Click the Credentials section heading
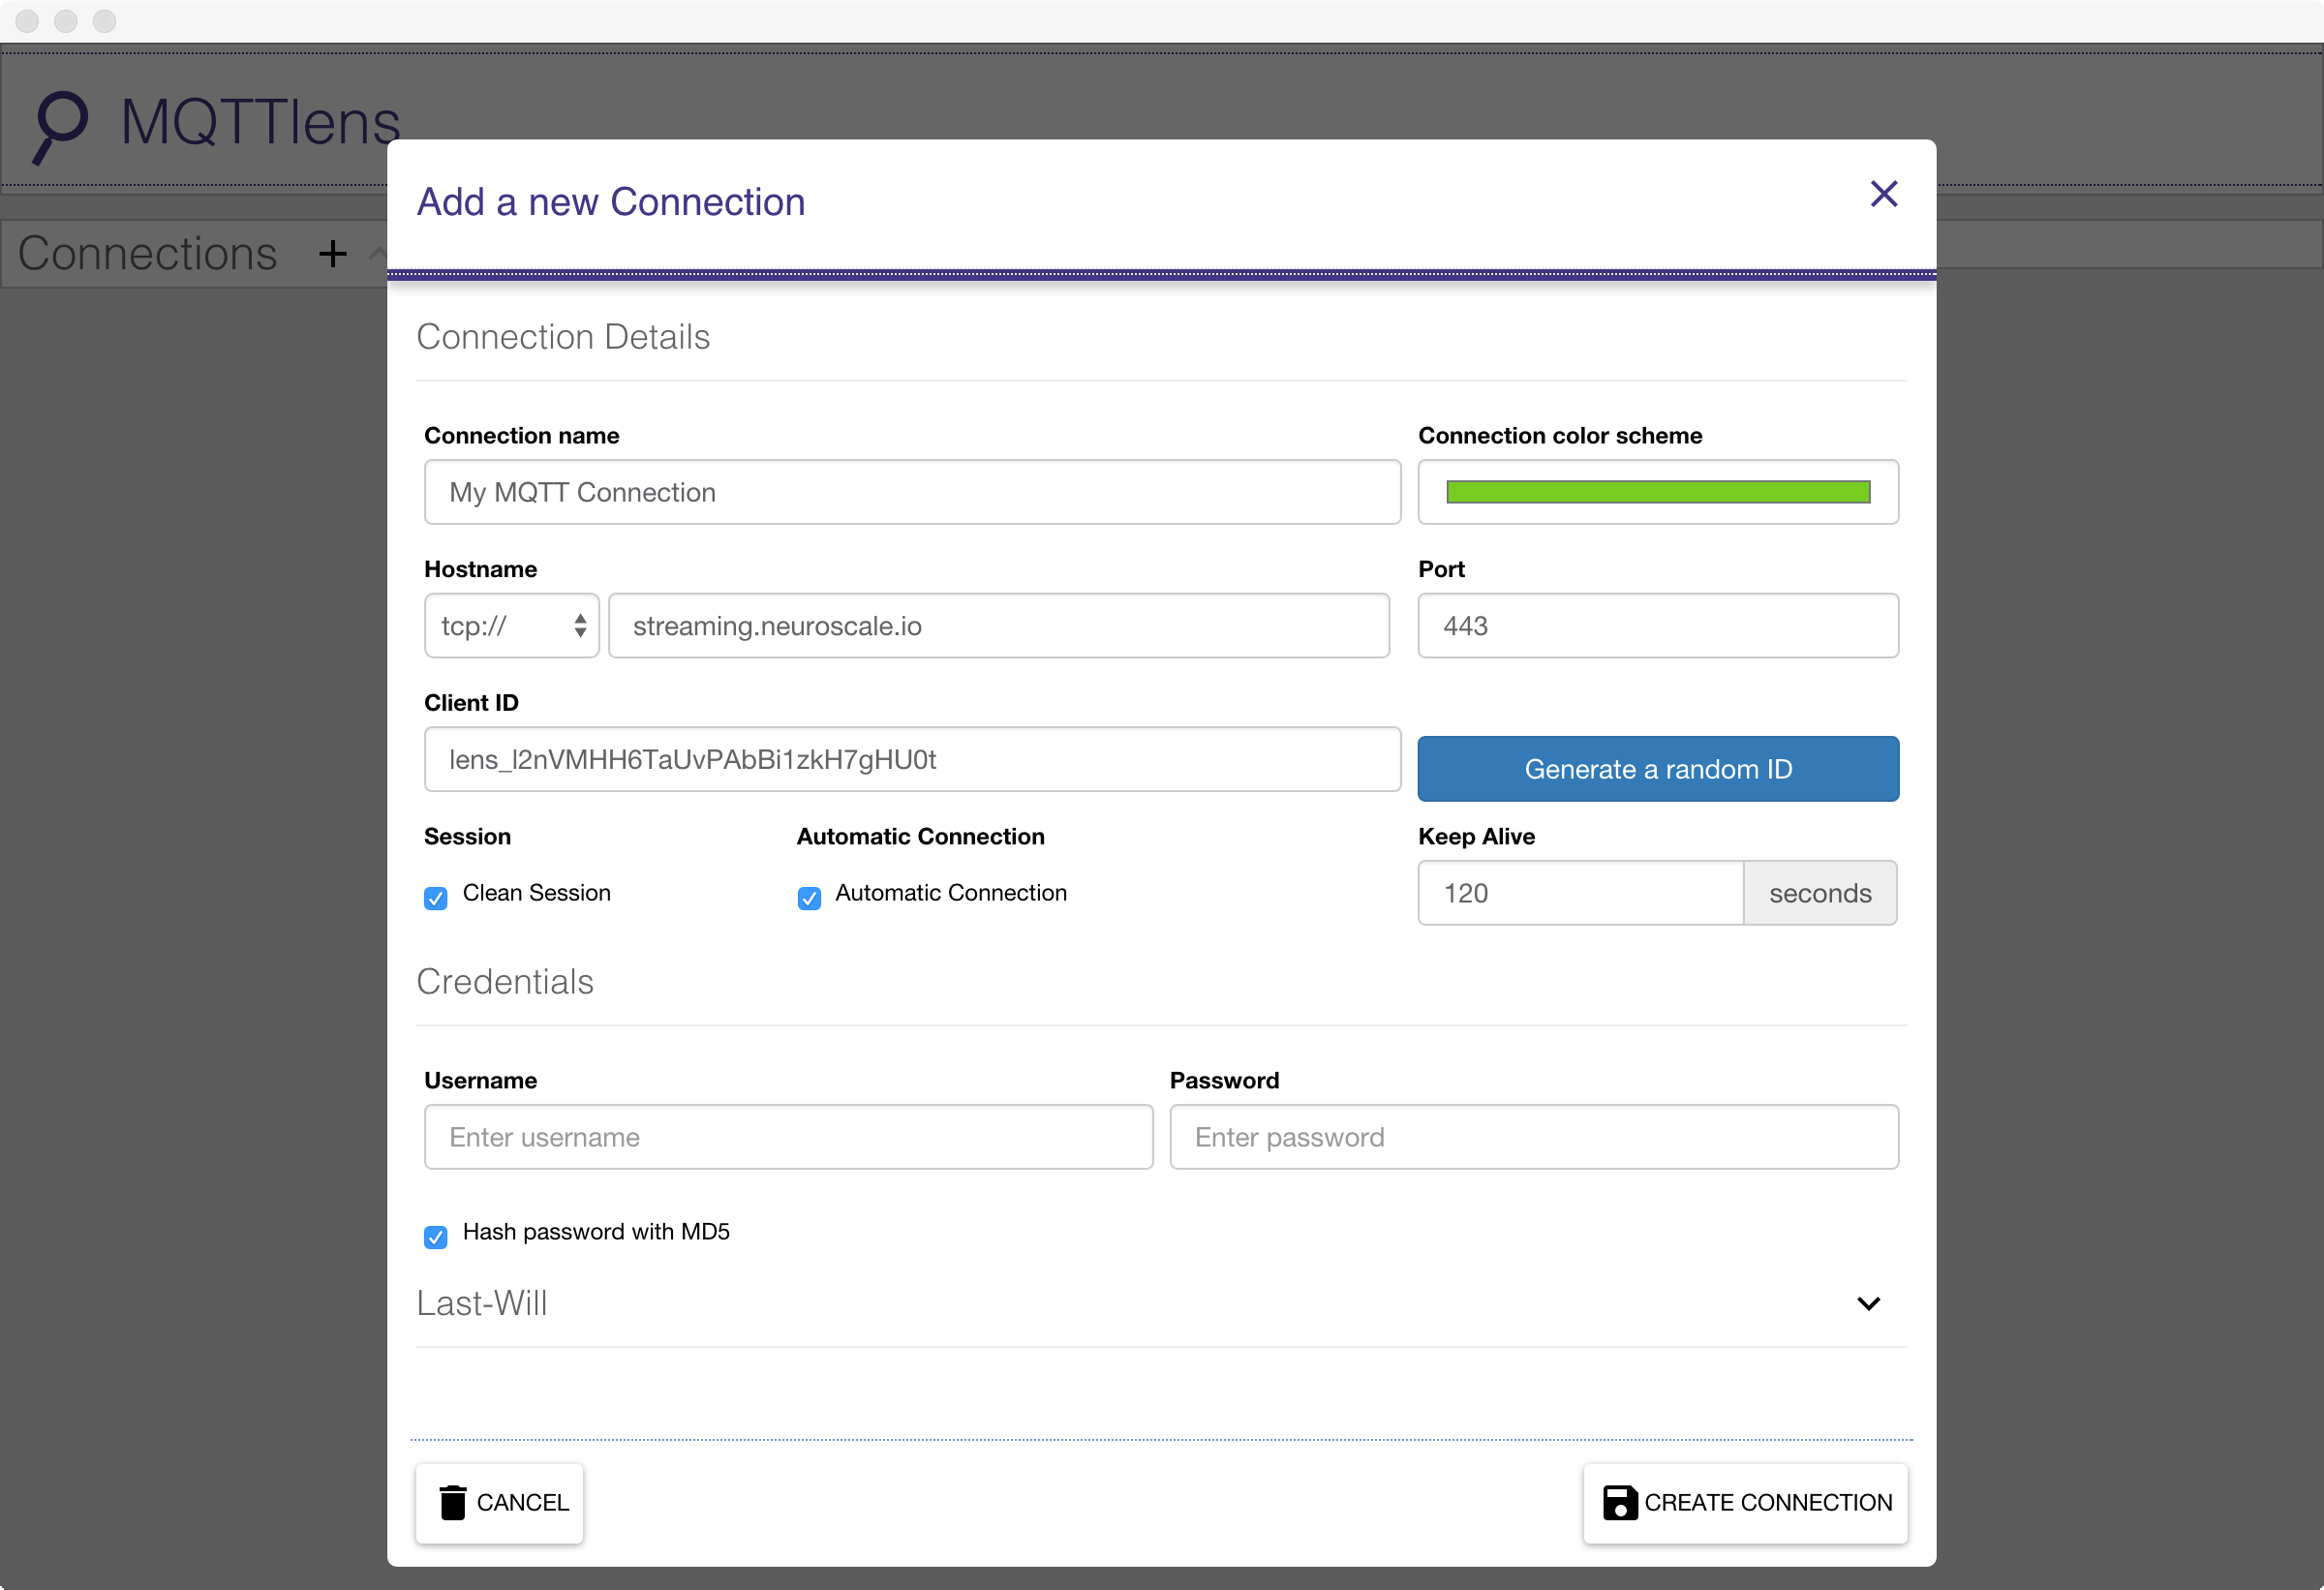The width and height of the screenshot is (2324, 1590). pos(505,981)
